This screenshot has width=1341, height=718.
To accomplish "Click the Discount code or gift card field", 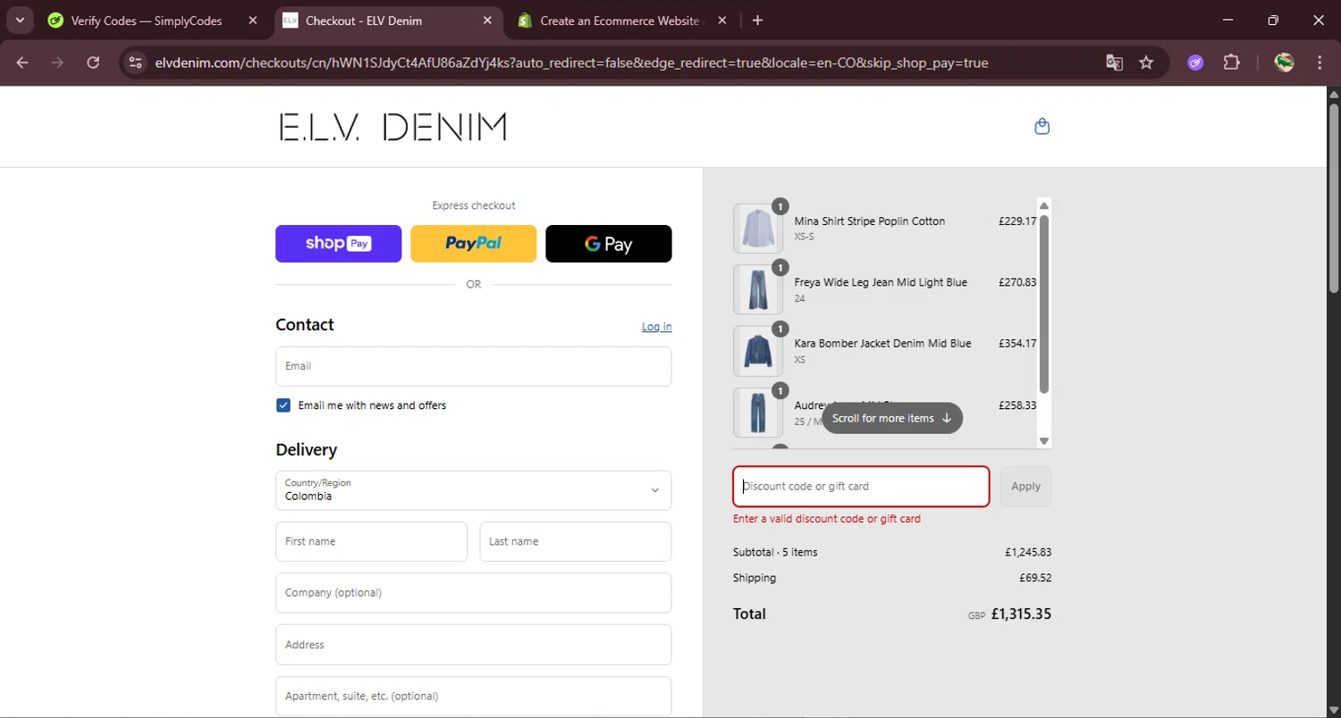I will click(861, 487).
